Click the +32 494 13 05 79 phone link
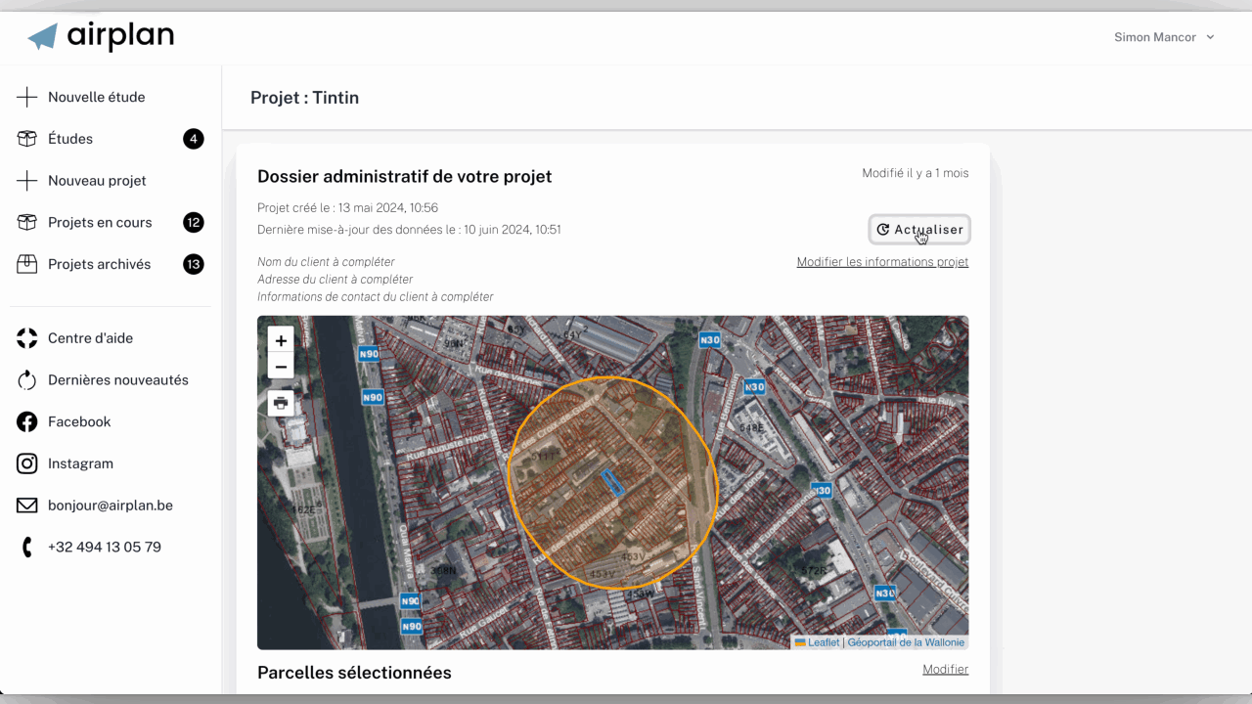Viewport: 1252px width, 704px height. tap(105, 548)
